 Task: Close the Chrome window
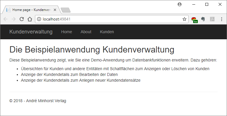click(x=220, y=5)
